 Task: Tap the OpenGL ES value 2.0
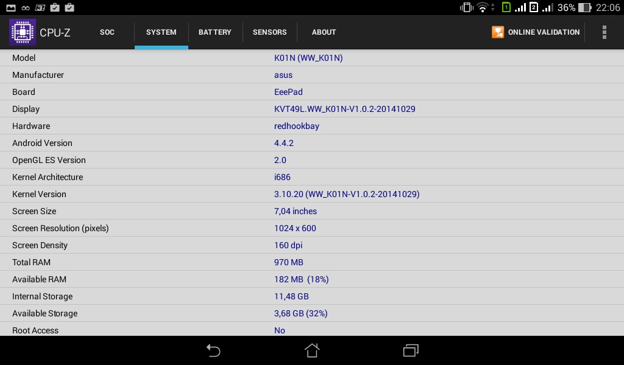pyautogui.click(x=280, y=161)
